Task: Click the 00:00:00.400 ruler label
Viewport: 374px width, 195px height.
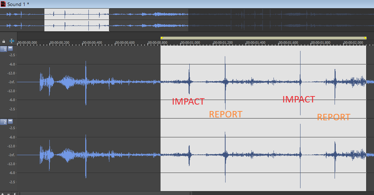Action: click(x=93, y=43)
